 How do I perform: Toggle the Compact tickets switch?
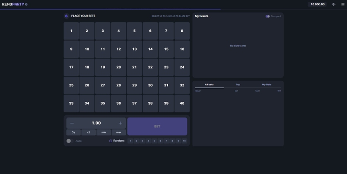pyautogui.click(x=268, y=16)
